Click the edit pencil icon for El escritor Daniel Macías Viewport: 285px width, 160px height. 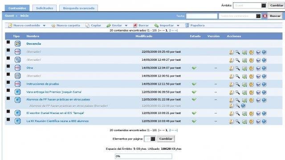[x=231, y=113]
